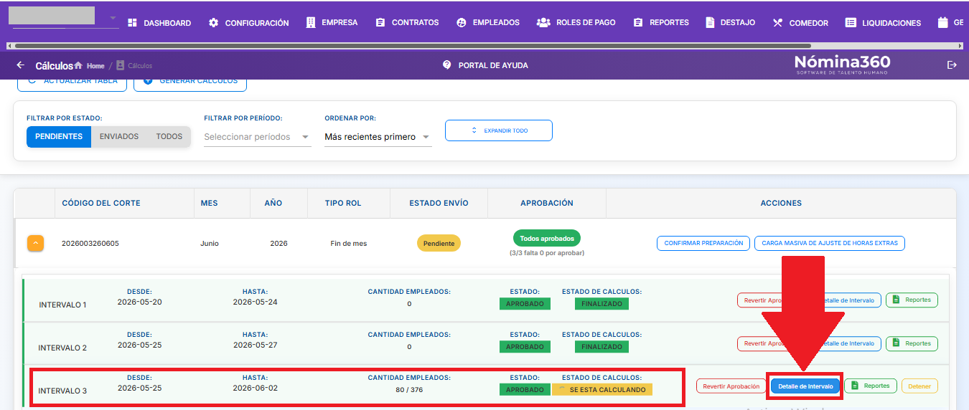Click the Nómina360 logo

click(842, 65)
